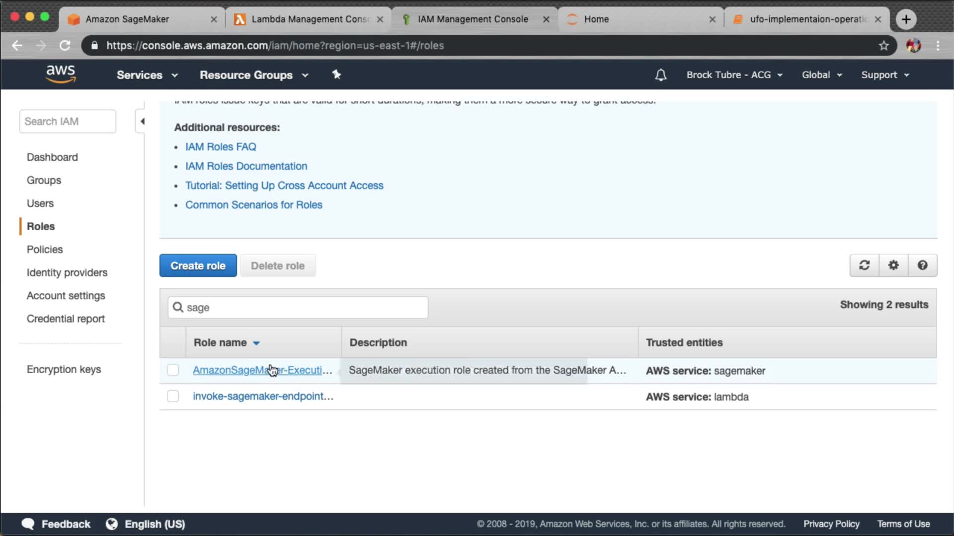Check the AmazonSageMaker-Execution role checkbox
Image resolution: width=954 pixels, height=536 pixels.
(173, 370)
